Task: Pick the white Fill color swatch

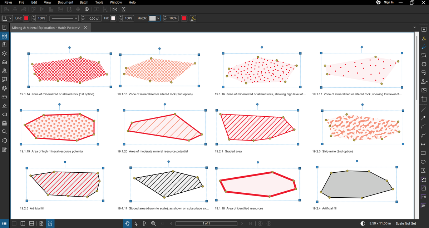Action: pos(113,18)
